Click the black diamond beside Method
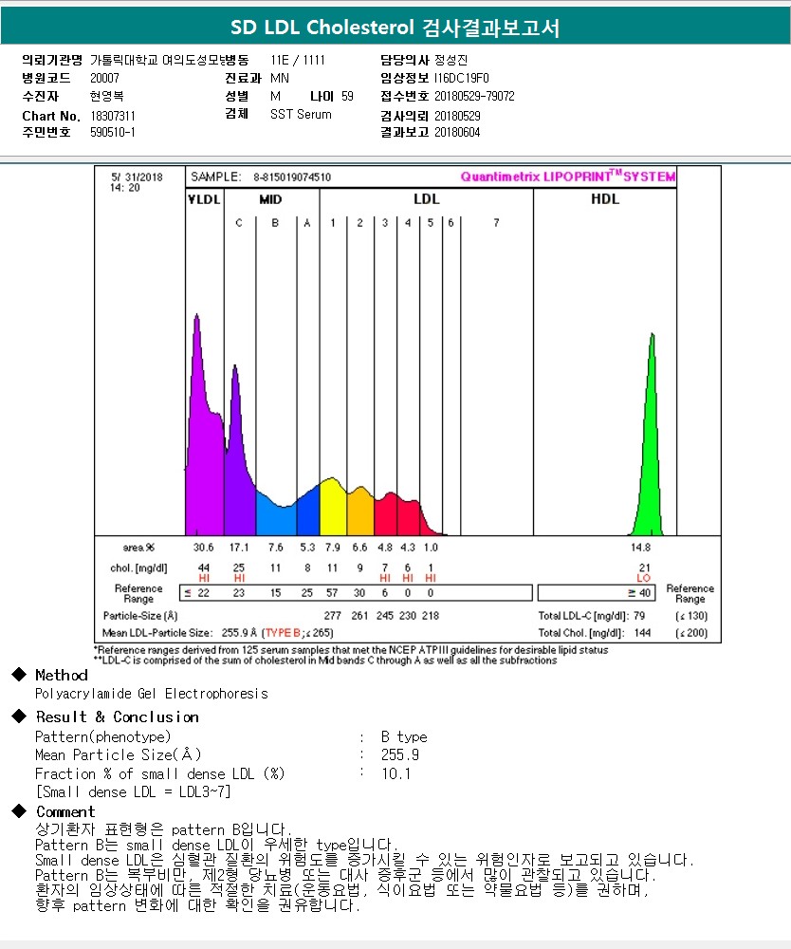 19,674
